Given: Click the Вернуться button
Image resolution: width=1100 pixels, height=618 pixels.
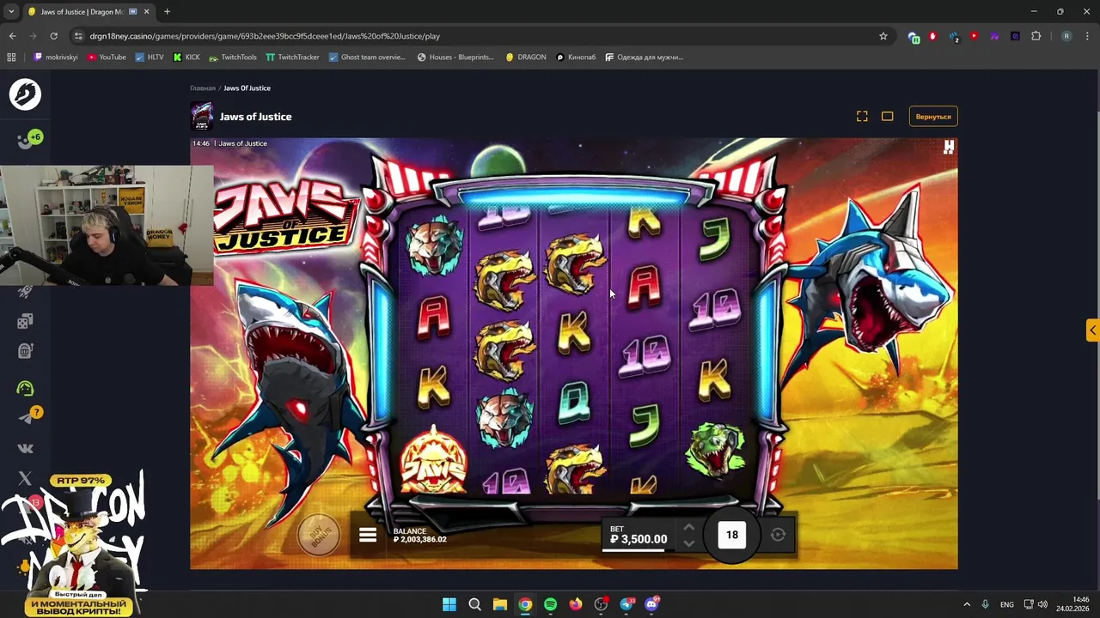Looking at the screenshot, I should pos(933,116).
